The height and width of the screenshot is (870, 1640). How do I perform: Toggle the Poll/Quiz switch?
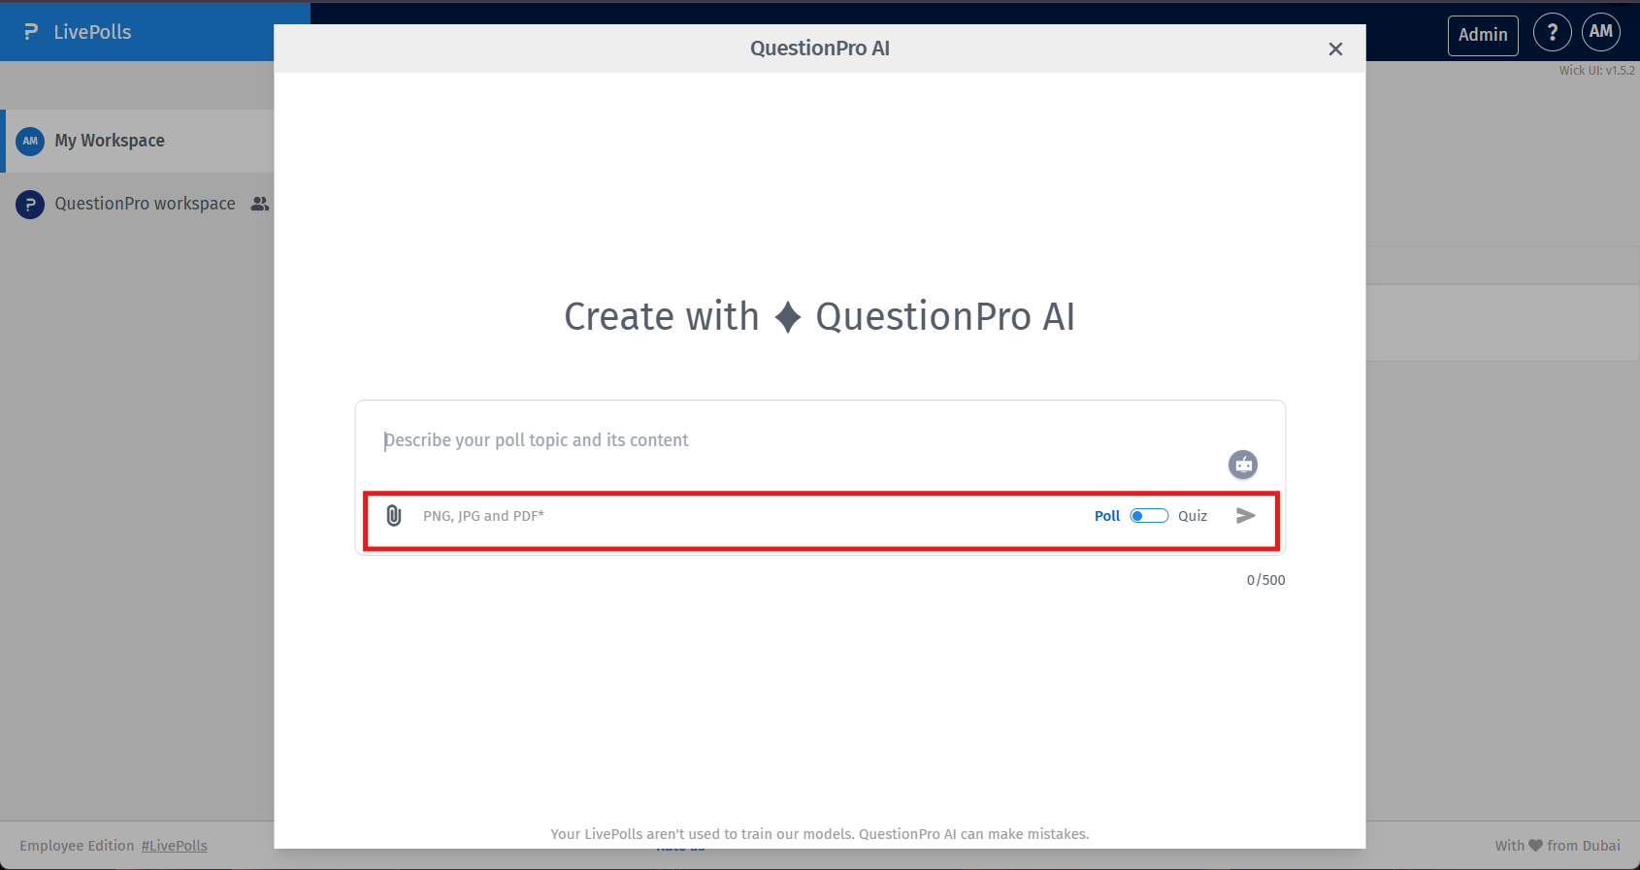[x=1149, y=516]
